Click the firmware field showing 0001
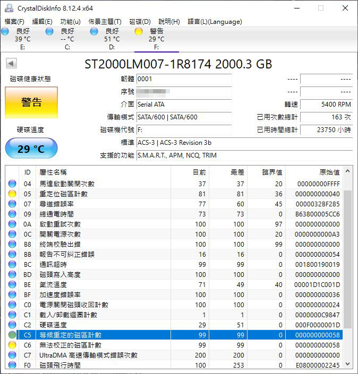This screenshot has width=358, height=374. [183, 79]
